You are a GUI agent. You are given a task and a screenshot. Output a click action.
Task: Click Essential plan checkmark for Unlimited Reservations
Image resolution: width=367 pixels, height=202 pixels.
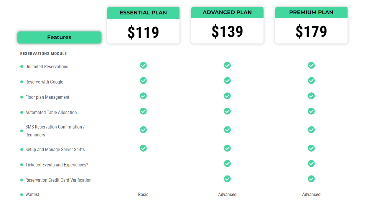143,65
